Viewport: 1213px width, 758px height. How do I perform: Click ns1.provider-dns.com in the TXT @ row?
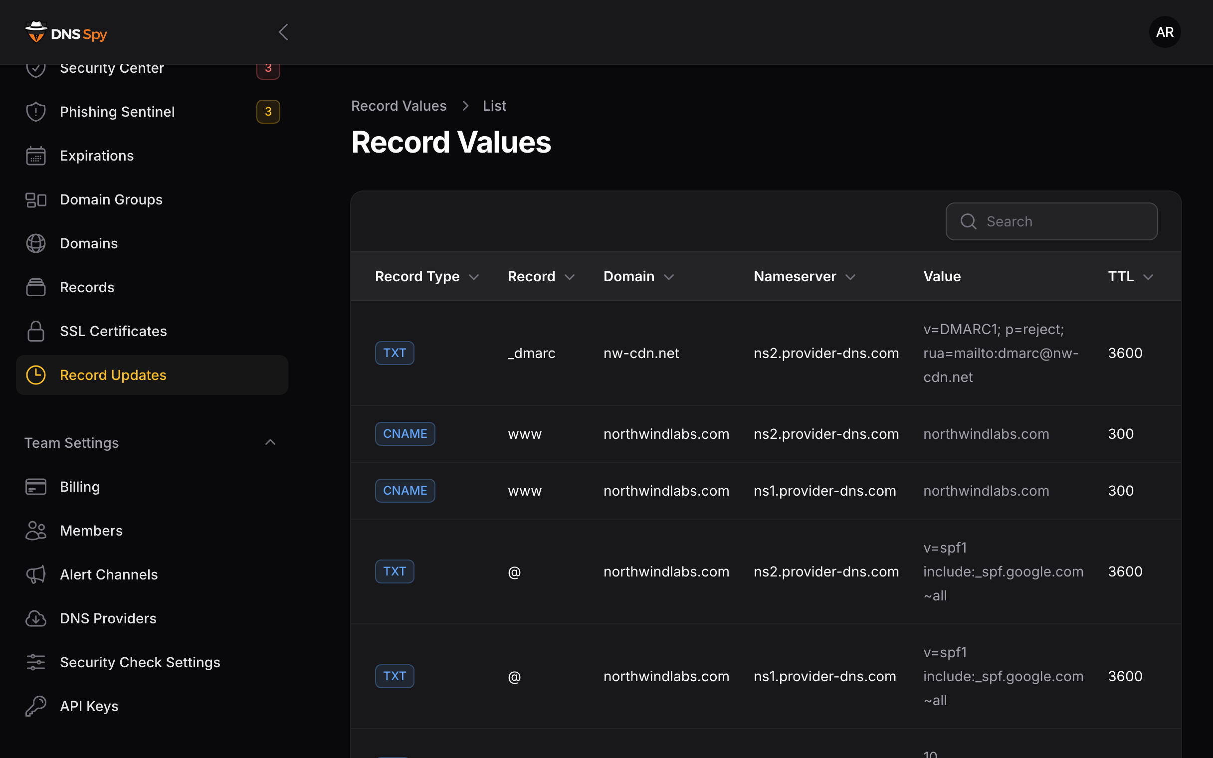point(824,676)
